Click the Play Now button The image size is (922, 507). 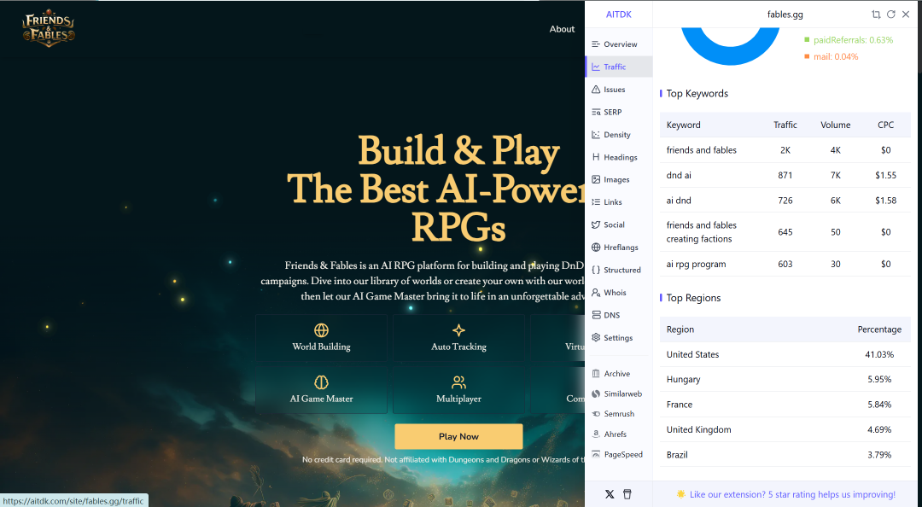(x=458, y=436)
